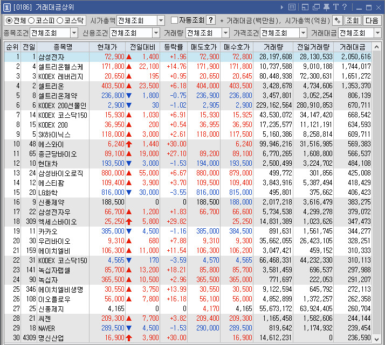
Task: Click the boxed 'm' icon in title bar
Action: [292, 8]
